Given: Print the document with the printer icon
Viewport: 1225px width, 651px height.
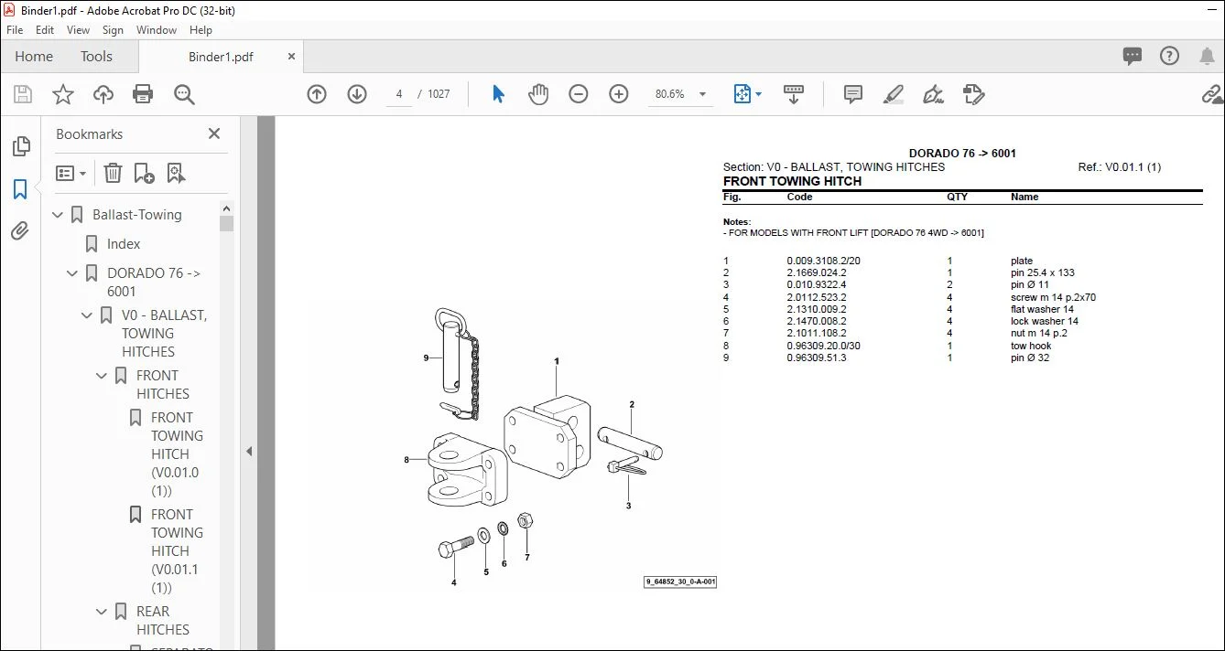Looking at the screenshot, I should tap(143, 94).
